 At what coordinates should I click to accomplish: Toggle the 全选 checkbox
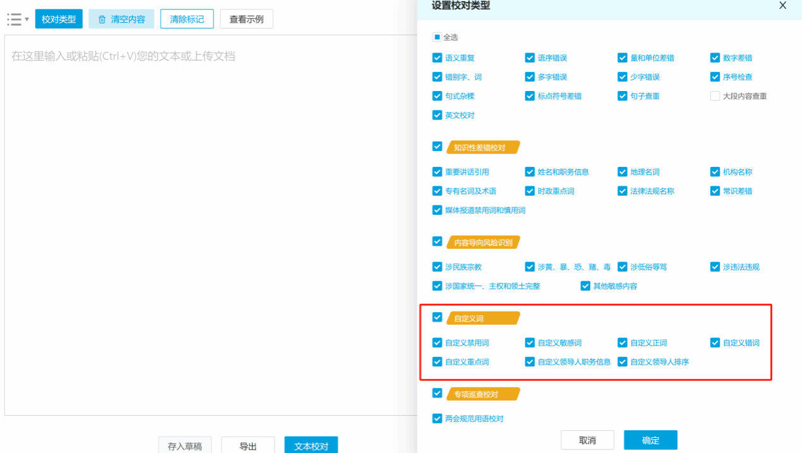437,37
